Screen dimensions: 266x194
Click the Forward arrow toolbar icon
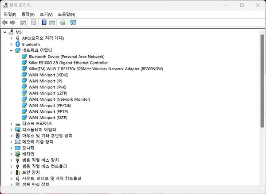click(x=12, y=23)
